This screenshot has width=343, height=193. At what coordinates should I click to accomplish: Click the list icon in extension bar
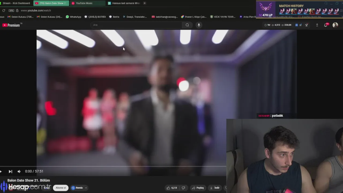[x=300, y=25]
